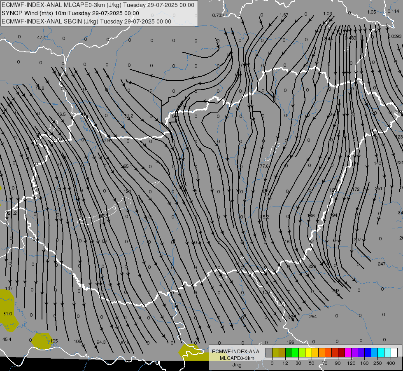Click the map value 1.67
The image size is (403, 371).
(x=284, y=15)
